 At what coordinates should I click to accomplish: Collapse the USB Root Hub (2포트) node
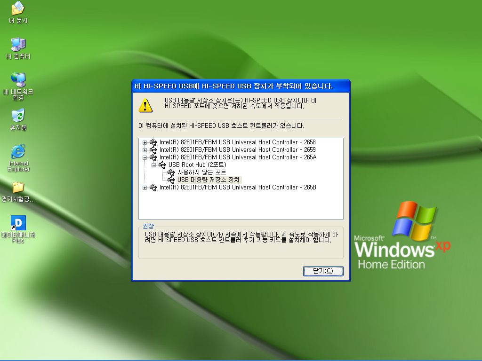coord(153,165)
